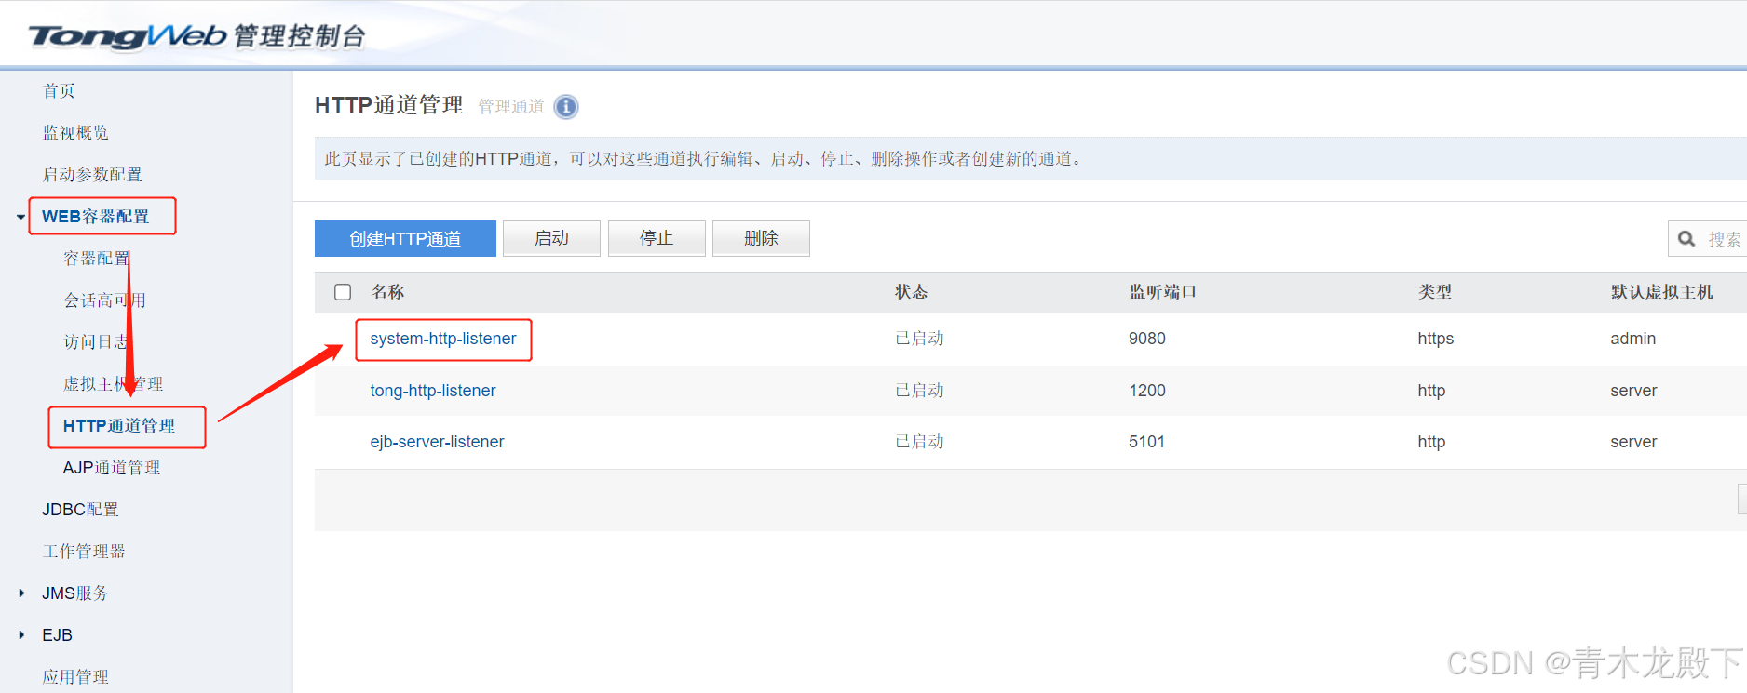Open JDBC配置 in the sidebar

tap(80, 509)
